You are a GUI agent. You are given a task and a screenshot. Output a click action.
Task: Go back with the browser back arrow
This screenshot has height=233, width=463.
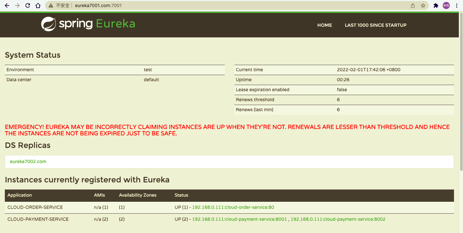[x=7, y=5]
